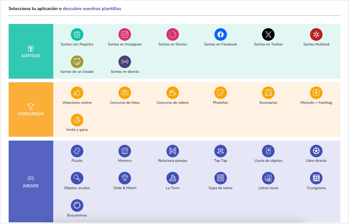Open the Sorteo en Instagram app icon
349x224 pixels.
click(x=125, y=35)
